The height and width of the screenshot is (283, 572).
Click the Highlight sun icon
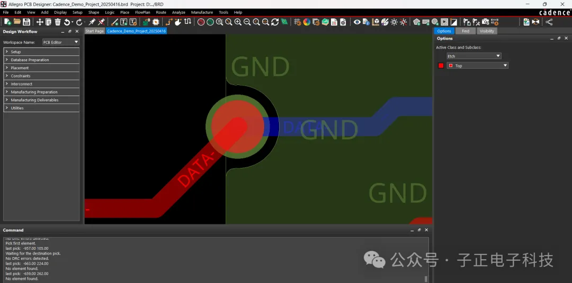point(394,22)
